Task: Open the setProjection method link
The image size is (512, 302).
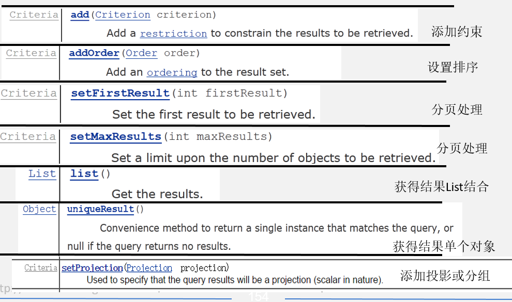Action: point(92,268)
